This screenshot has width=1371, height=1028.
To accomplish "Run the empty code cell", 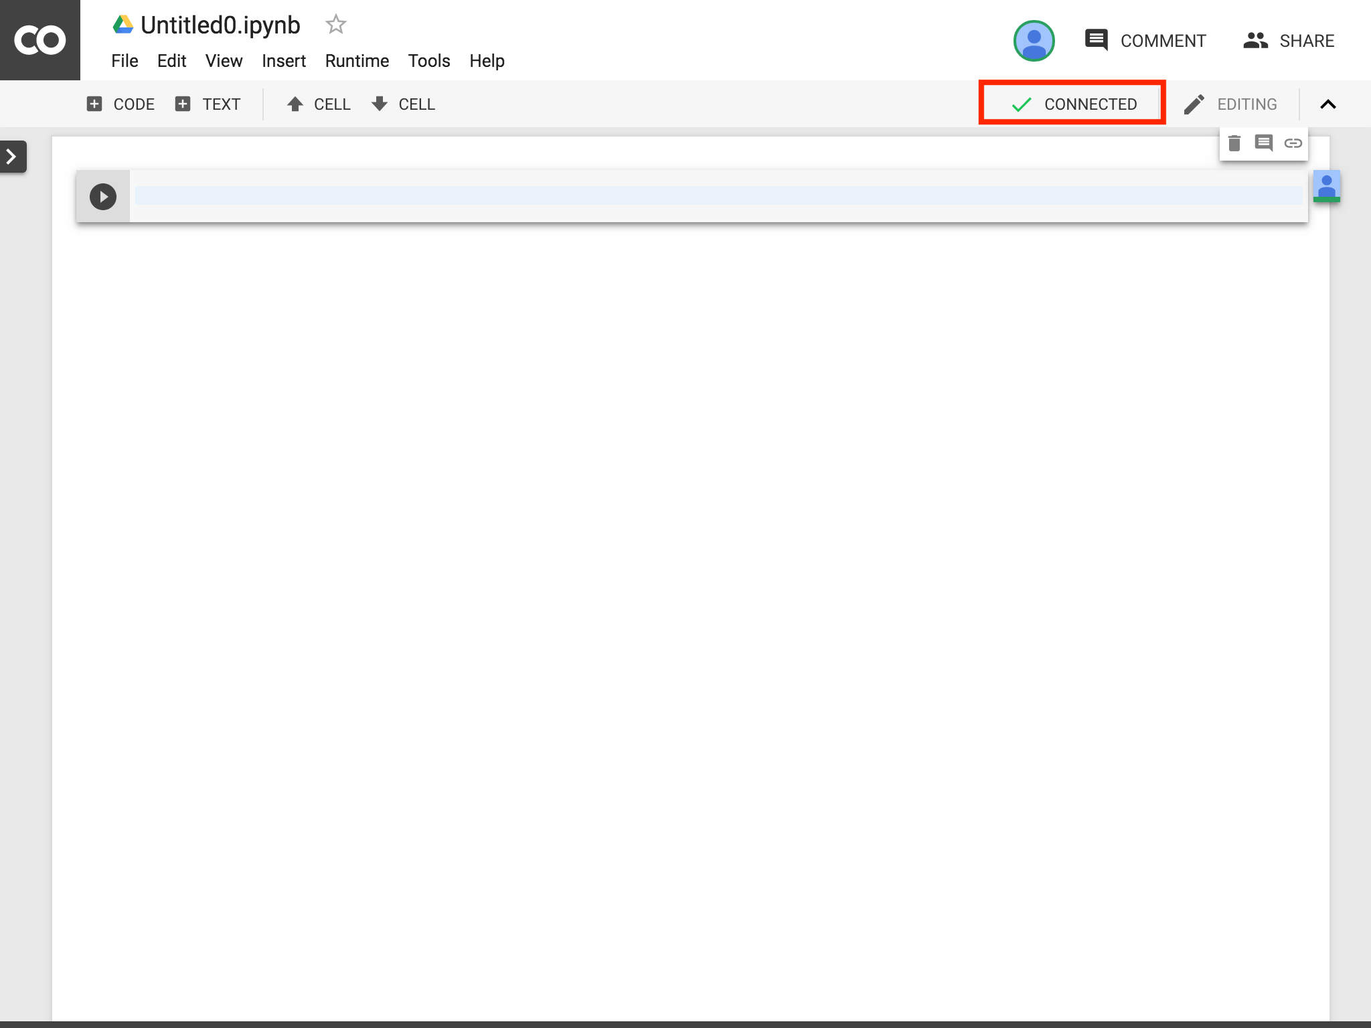I will click(x=102, y=195).
